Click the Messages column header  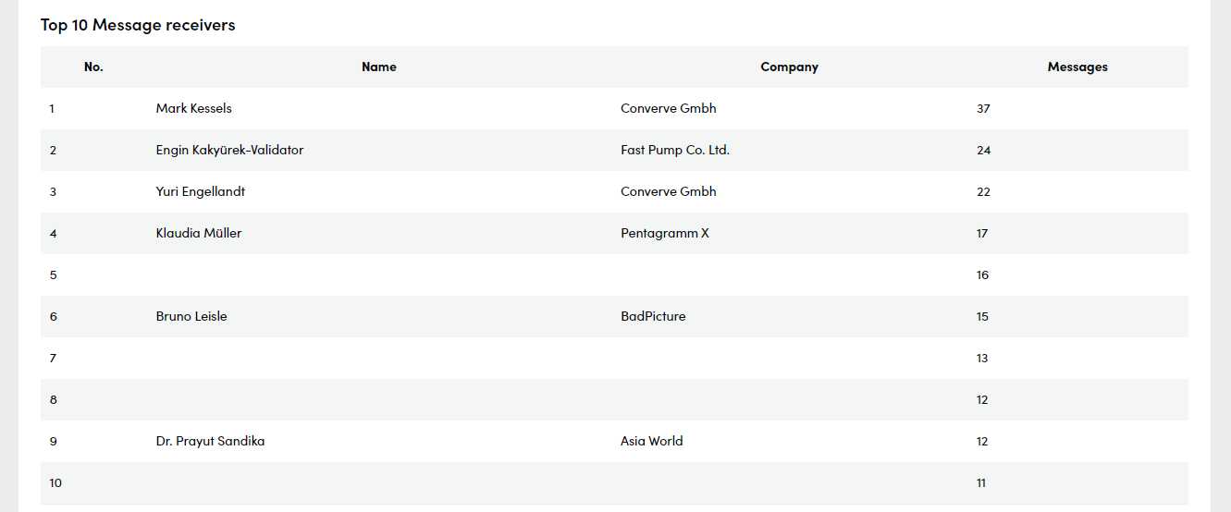pyautogui.click(x=1077, y=67)
